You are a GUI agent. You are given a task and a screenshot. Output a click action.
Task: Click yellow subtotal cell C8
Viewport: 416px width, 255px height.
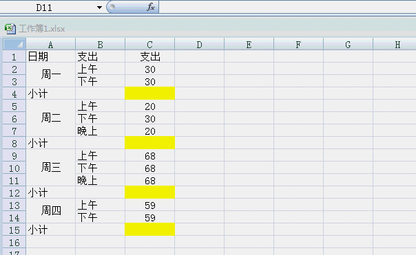[149, 143]
